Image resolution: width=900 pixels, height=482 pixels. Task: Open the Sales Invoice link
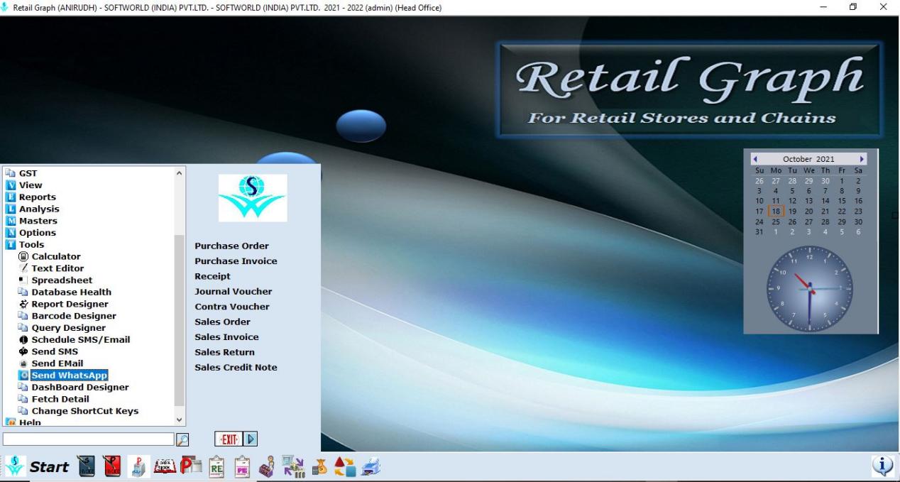(227, 337)
